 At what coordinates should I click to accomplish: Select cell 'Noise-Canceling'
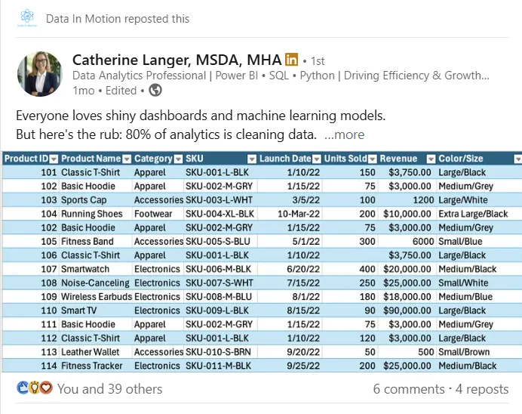click(95, 283)
